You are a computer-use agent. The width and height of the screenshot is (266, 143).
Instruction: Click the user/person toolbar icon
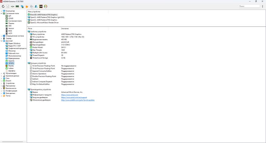pos(36,6)
